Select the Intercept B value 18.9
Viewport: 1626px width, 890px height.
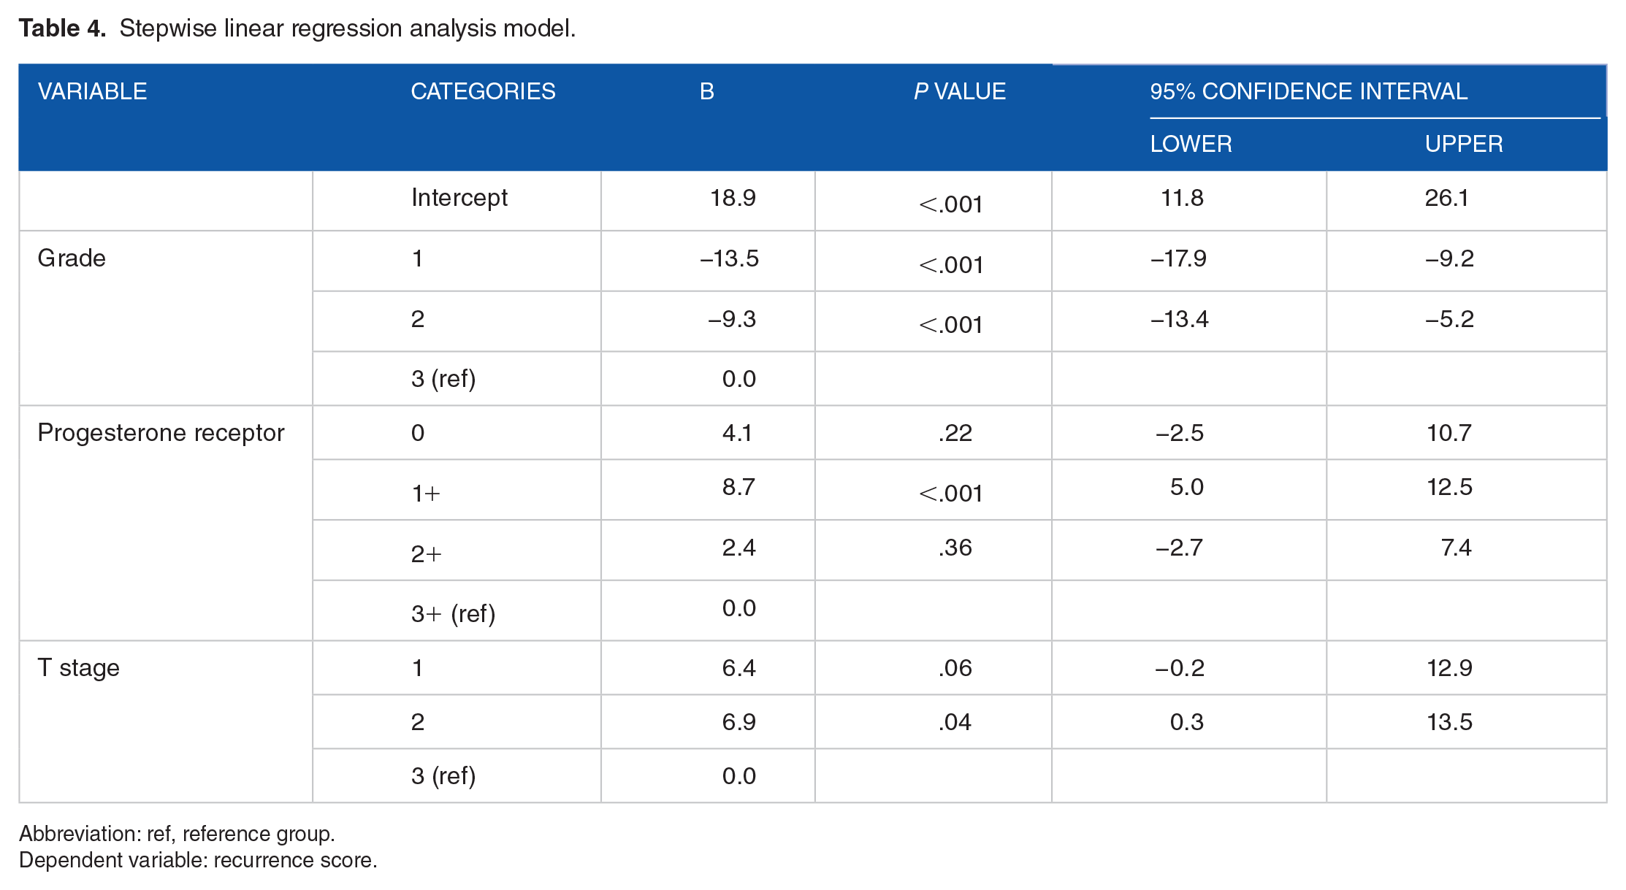pos(733,197)
